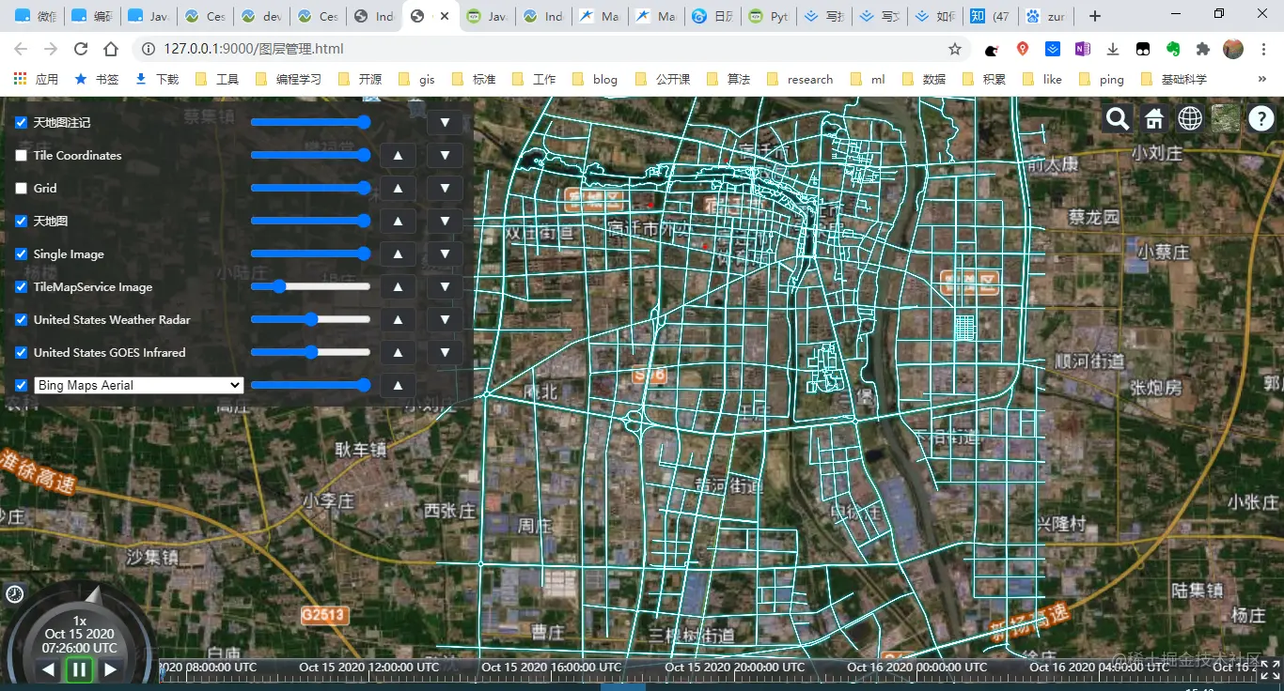Click the browser page reload button
The width and height of the screenshot is (1284, 691).
80,49
